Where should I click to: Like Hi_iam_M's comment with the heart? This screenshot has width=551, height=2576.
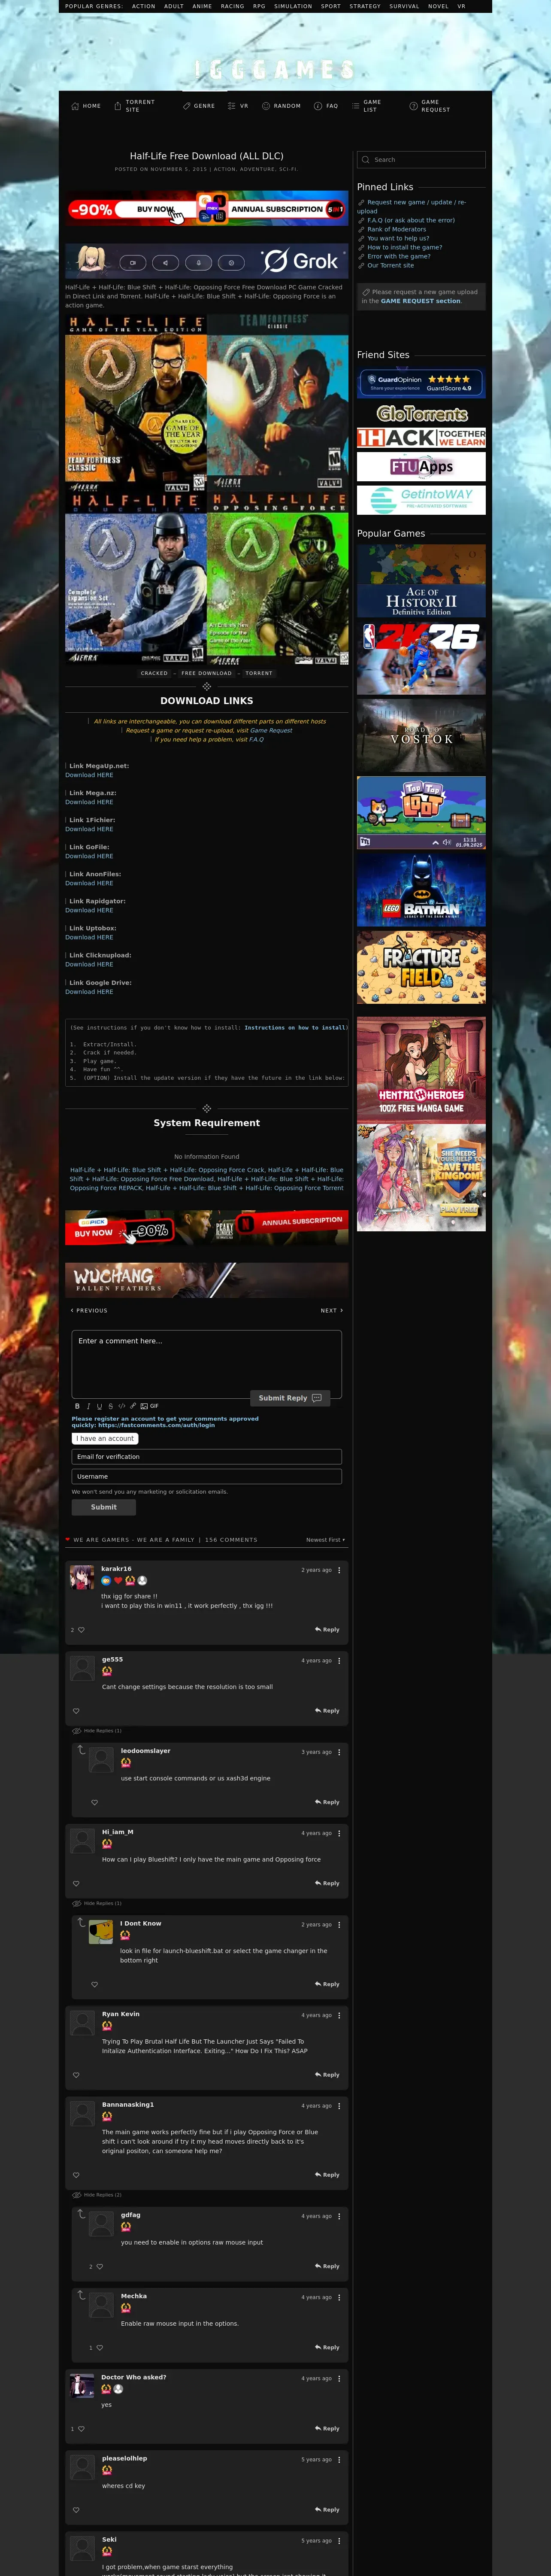76,1884
